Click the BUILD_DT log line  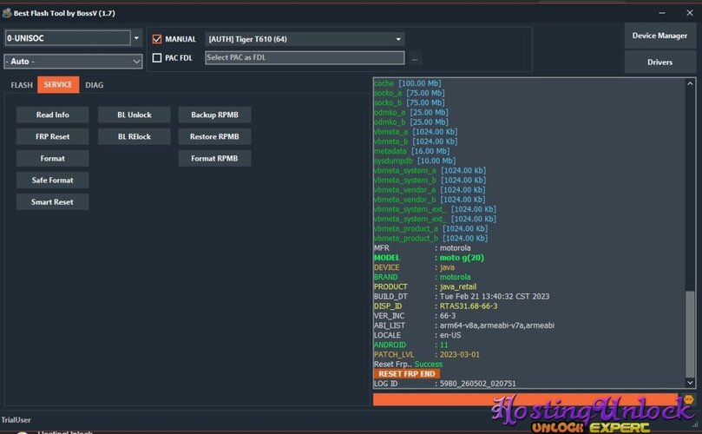click(x=462, y=296)
